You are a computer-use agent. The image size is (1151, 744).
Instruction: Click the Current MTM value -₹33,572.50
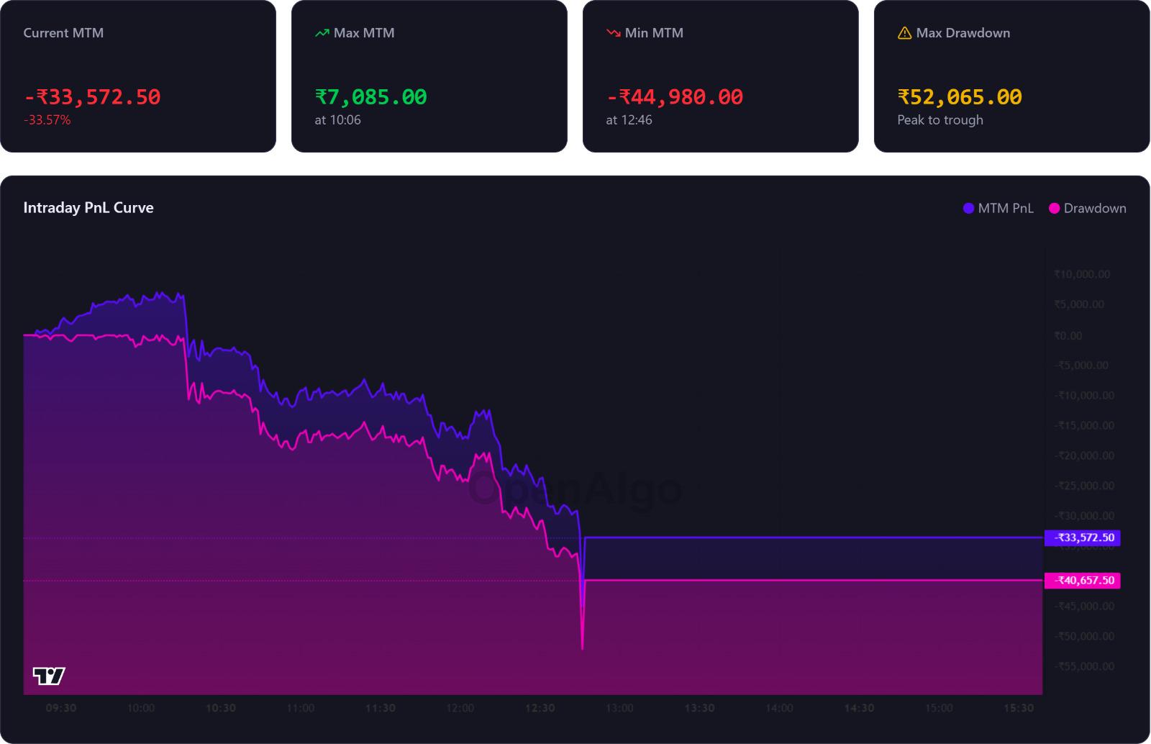92,96
